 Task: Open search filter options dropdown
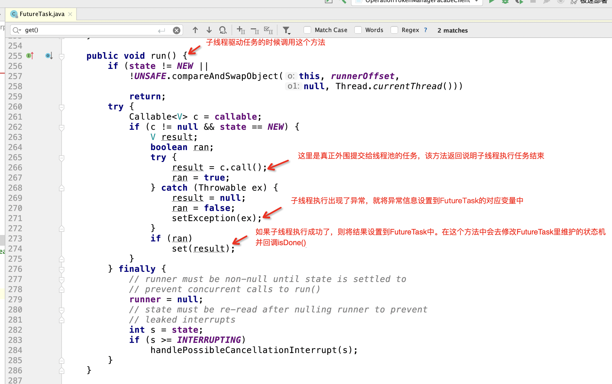tap(286, 30)
